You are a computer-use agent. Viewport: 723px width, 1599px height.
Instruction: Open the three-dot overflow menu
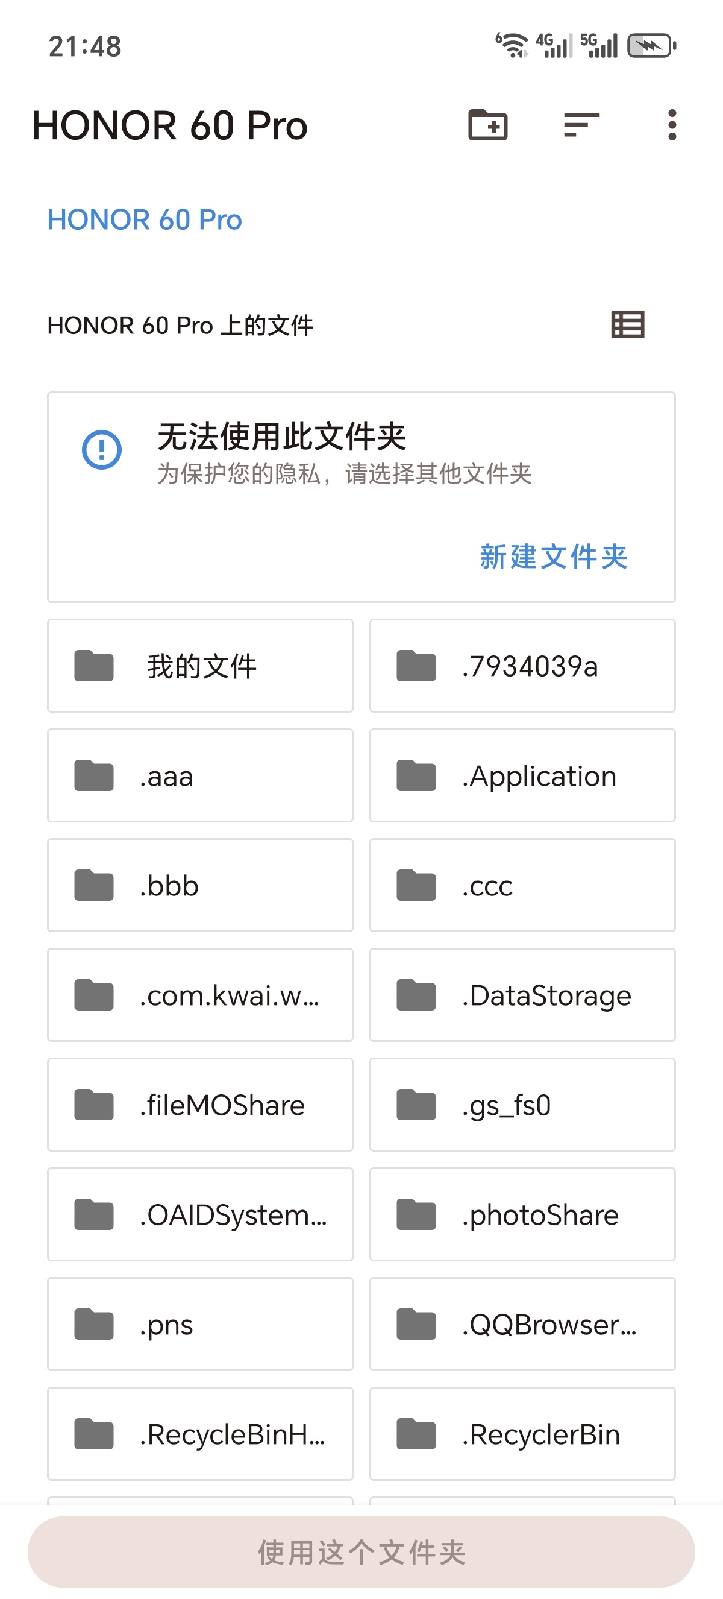(672, 125)
